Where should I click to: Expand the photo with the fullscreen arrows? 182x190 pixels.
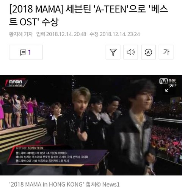169,88
